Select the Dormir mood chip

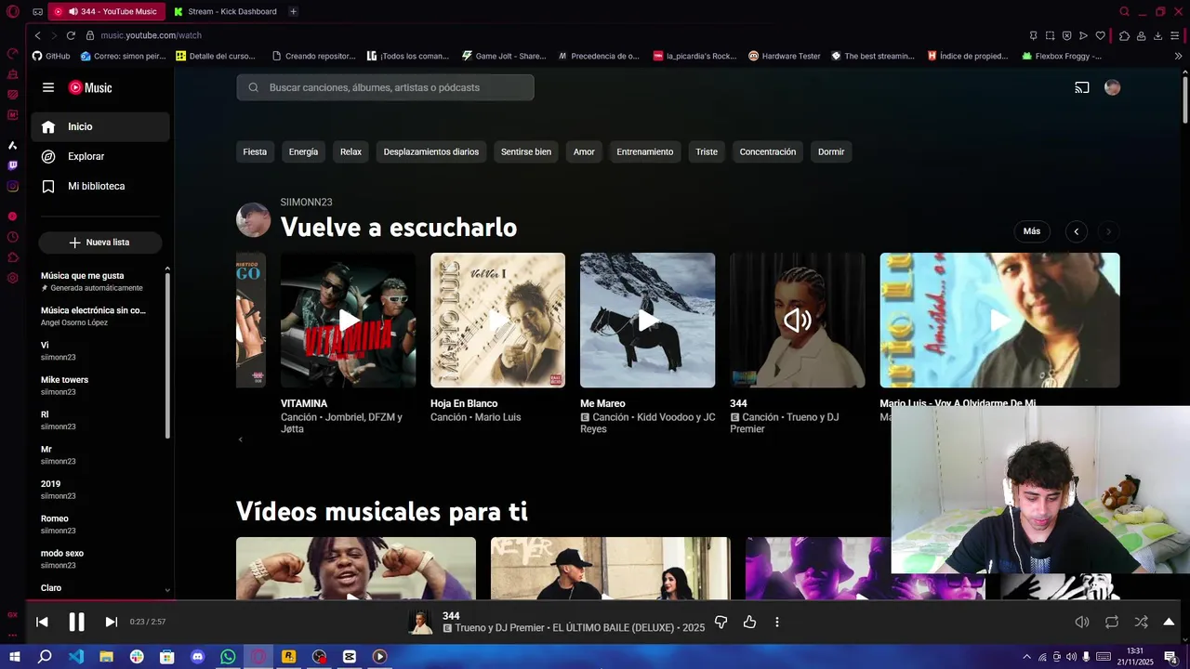point(831,151)
